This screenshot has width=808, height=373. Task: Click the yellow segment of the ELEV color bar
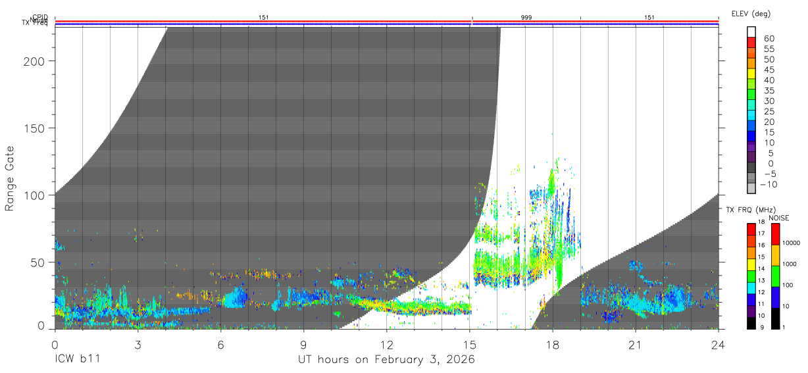[752, 75]
